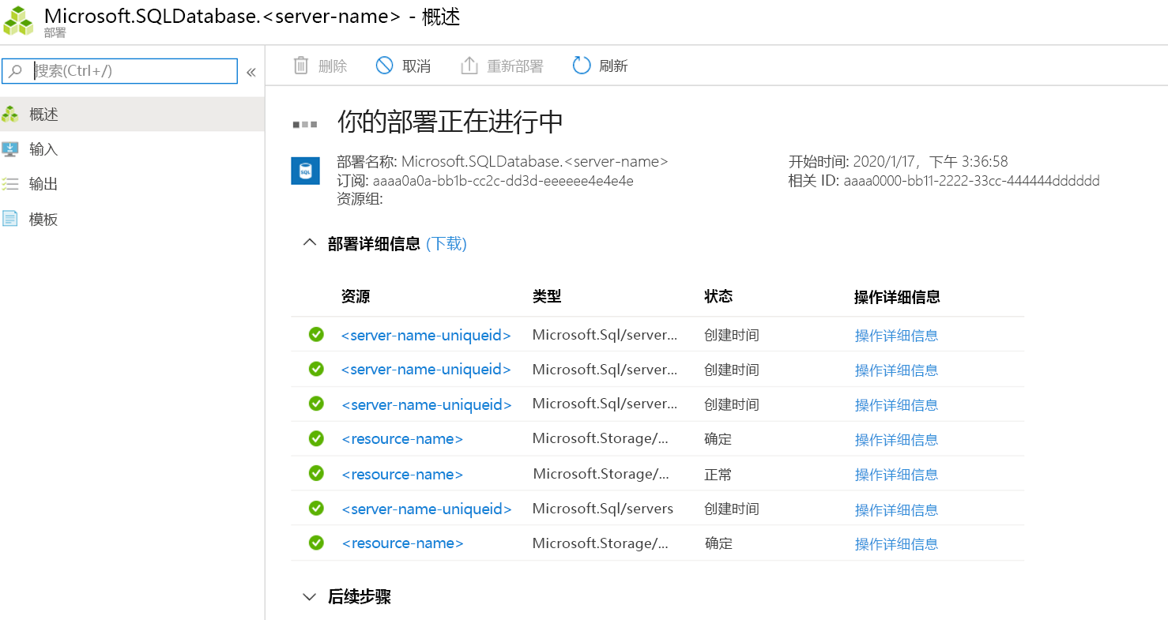Click the 你的部署正在进行中 heading
This screenshot has width=1168, height=620.
pos(450,122)
